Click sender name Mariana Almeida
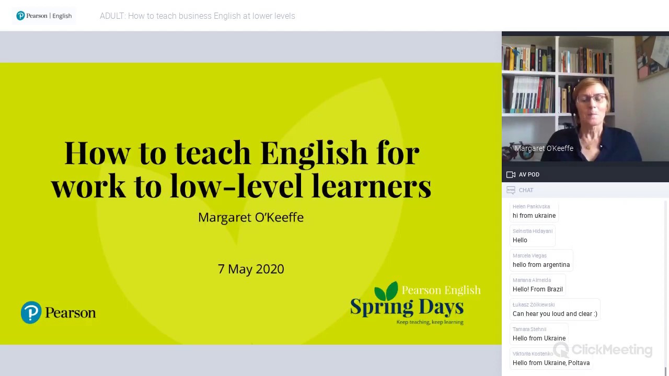 coord(532,280)
